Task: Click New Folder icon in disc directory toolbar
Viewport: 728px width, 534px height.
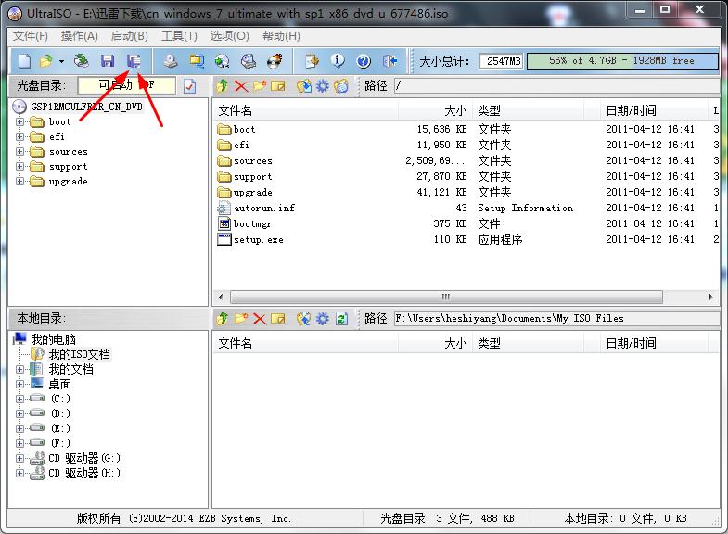Action: (x=260, y=86)
